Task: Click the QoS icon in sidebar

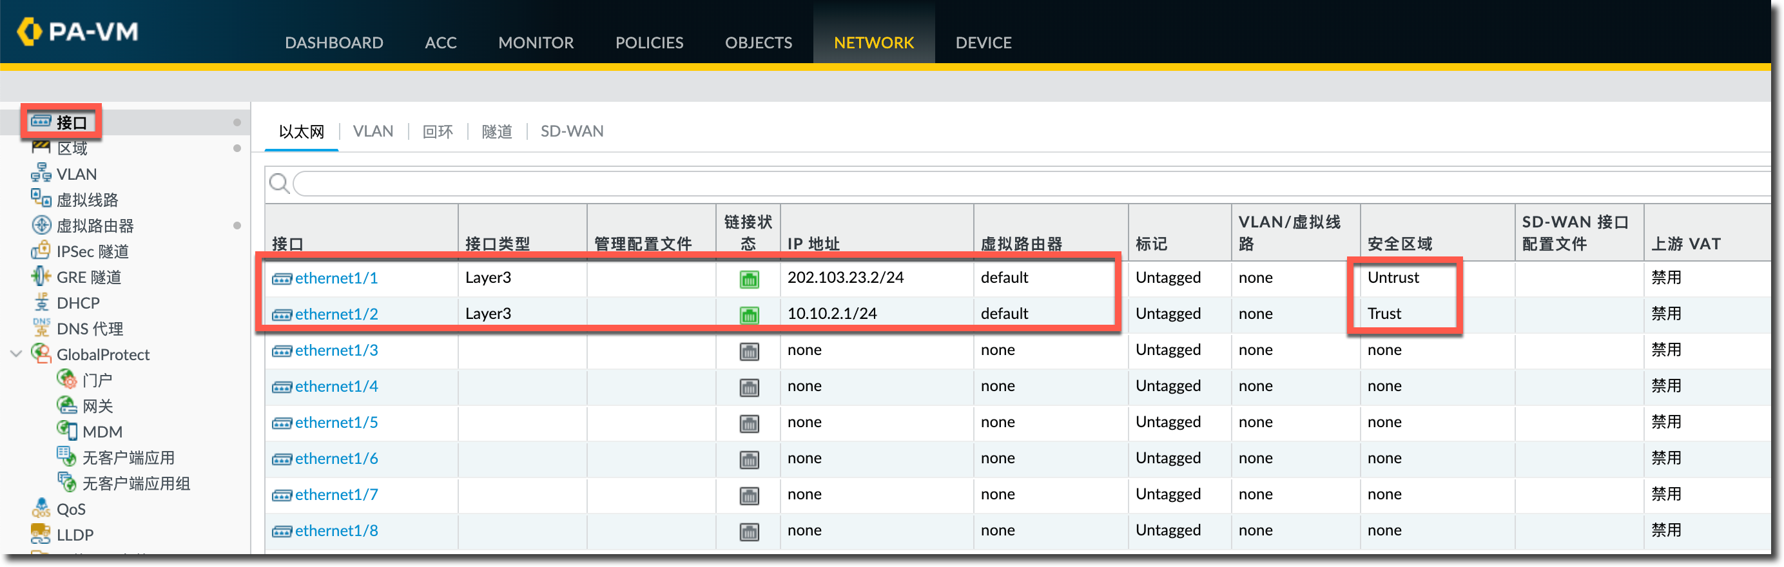Action: click(x=41, y=509)
